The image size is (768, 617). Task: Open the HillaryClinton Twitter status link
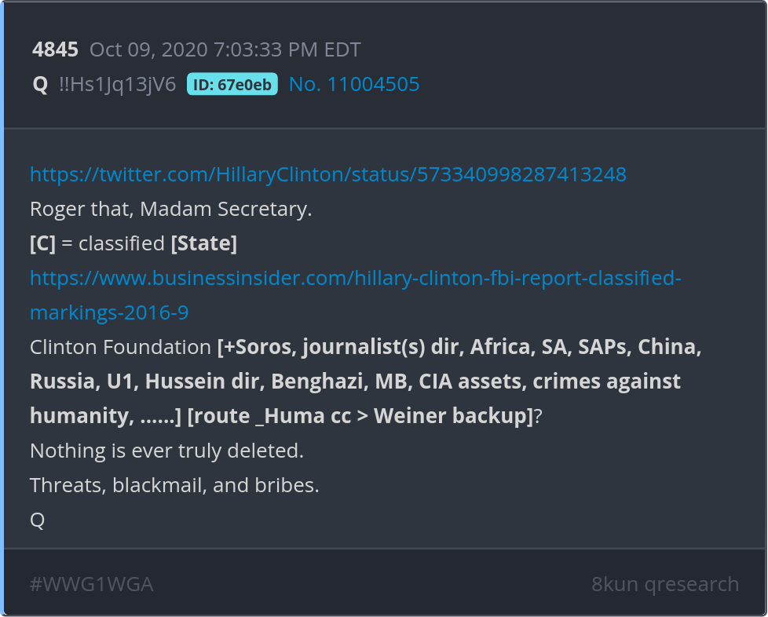pyautogui.click(x=327, y=174)
